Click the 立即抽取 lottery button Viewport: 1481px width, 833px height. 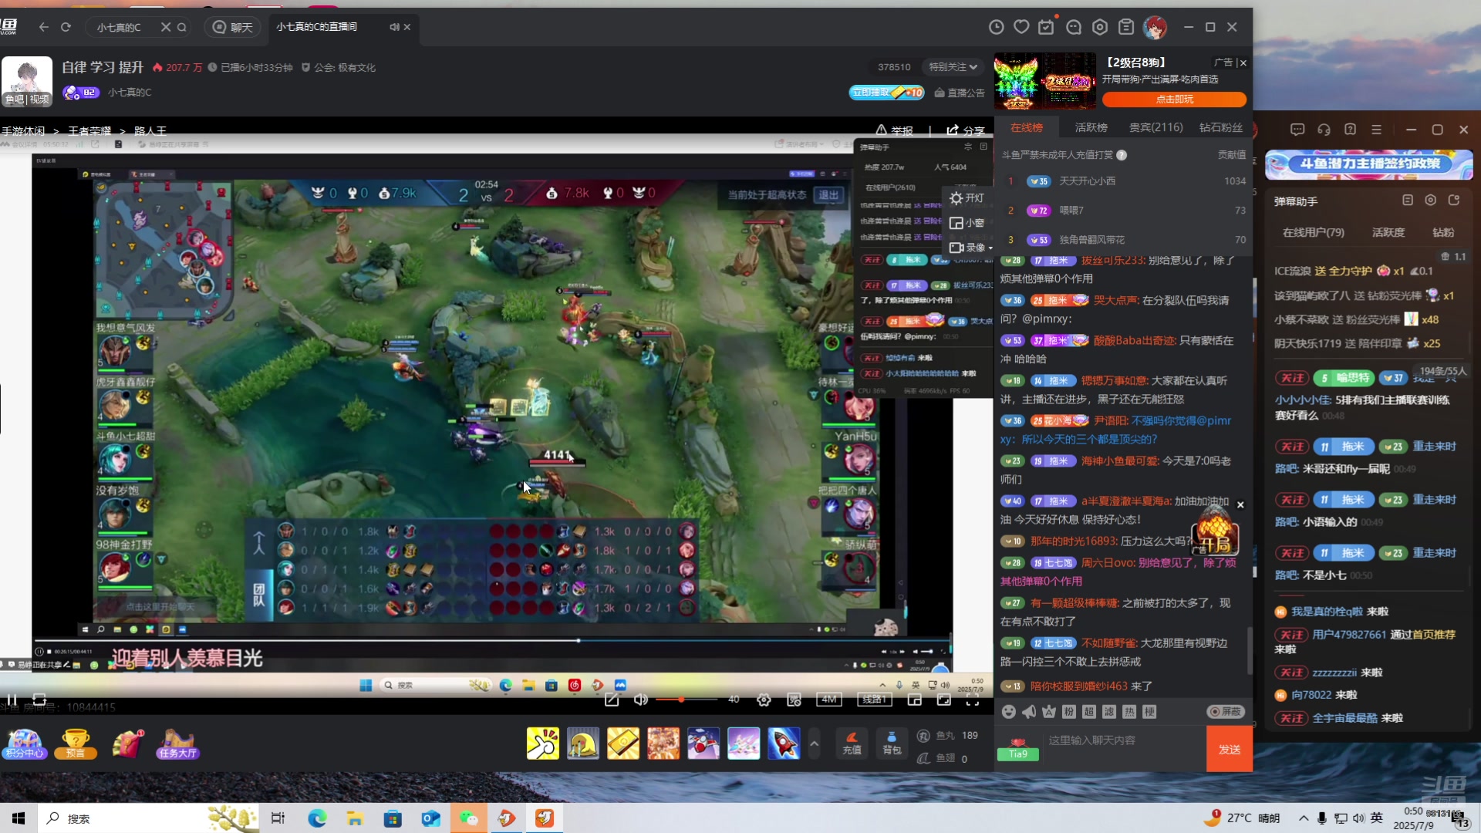886,93
